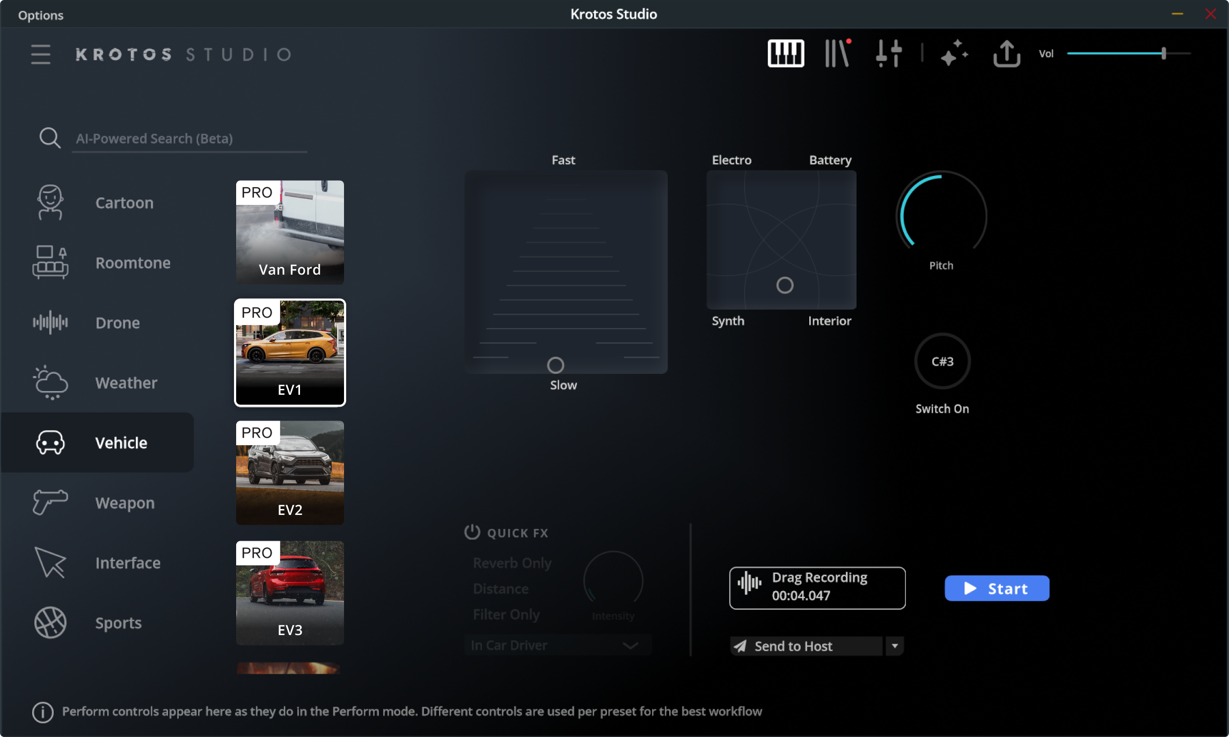Viewport: 1229px width, 737px height.
Task: Click the Cartoon category icon
Action: pyautogui.click(x=50, y=203)
